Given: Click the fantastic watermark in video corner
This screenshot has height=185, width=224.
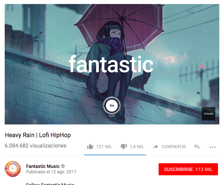Looking at the screenshot, I should click(x=209, y=114).
